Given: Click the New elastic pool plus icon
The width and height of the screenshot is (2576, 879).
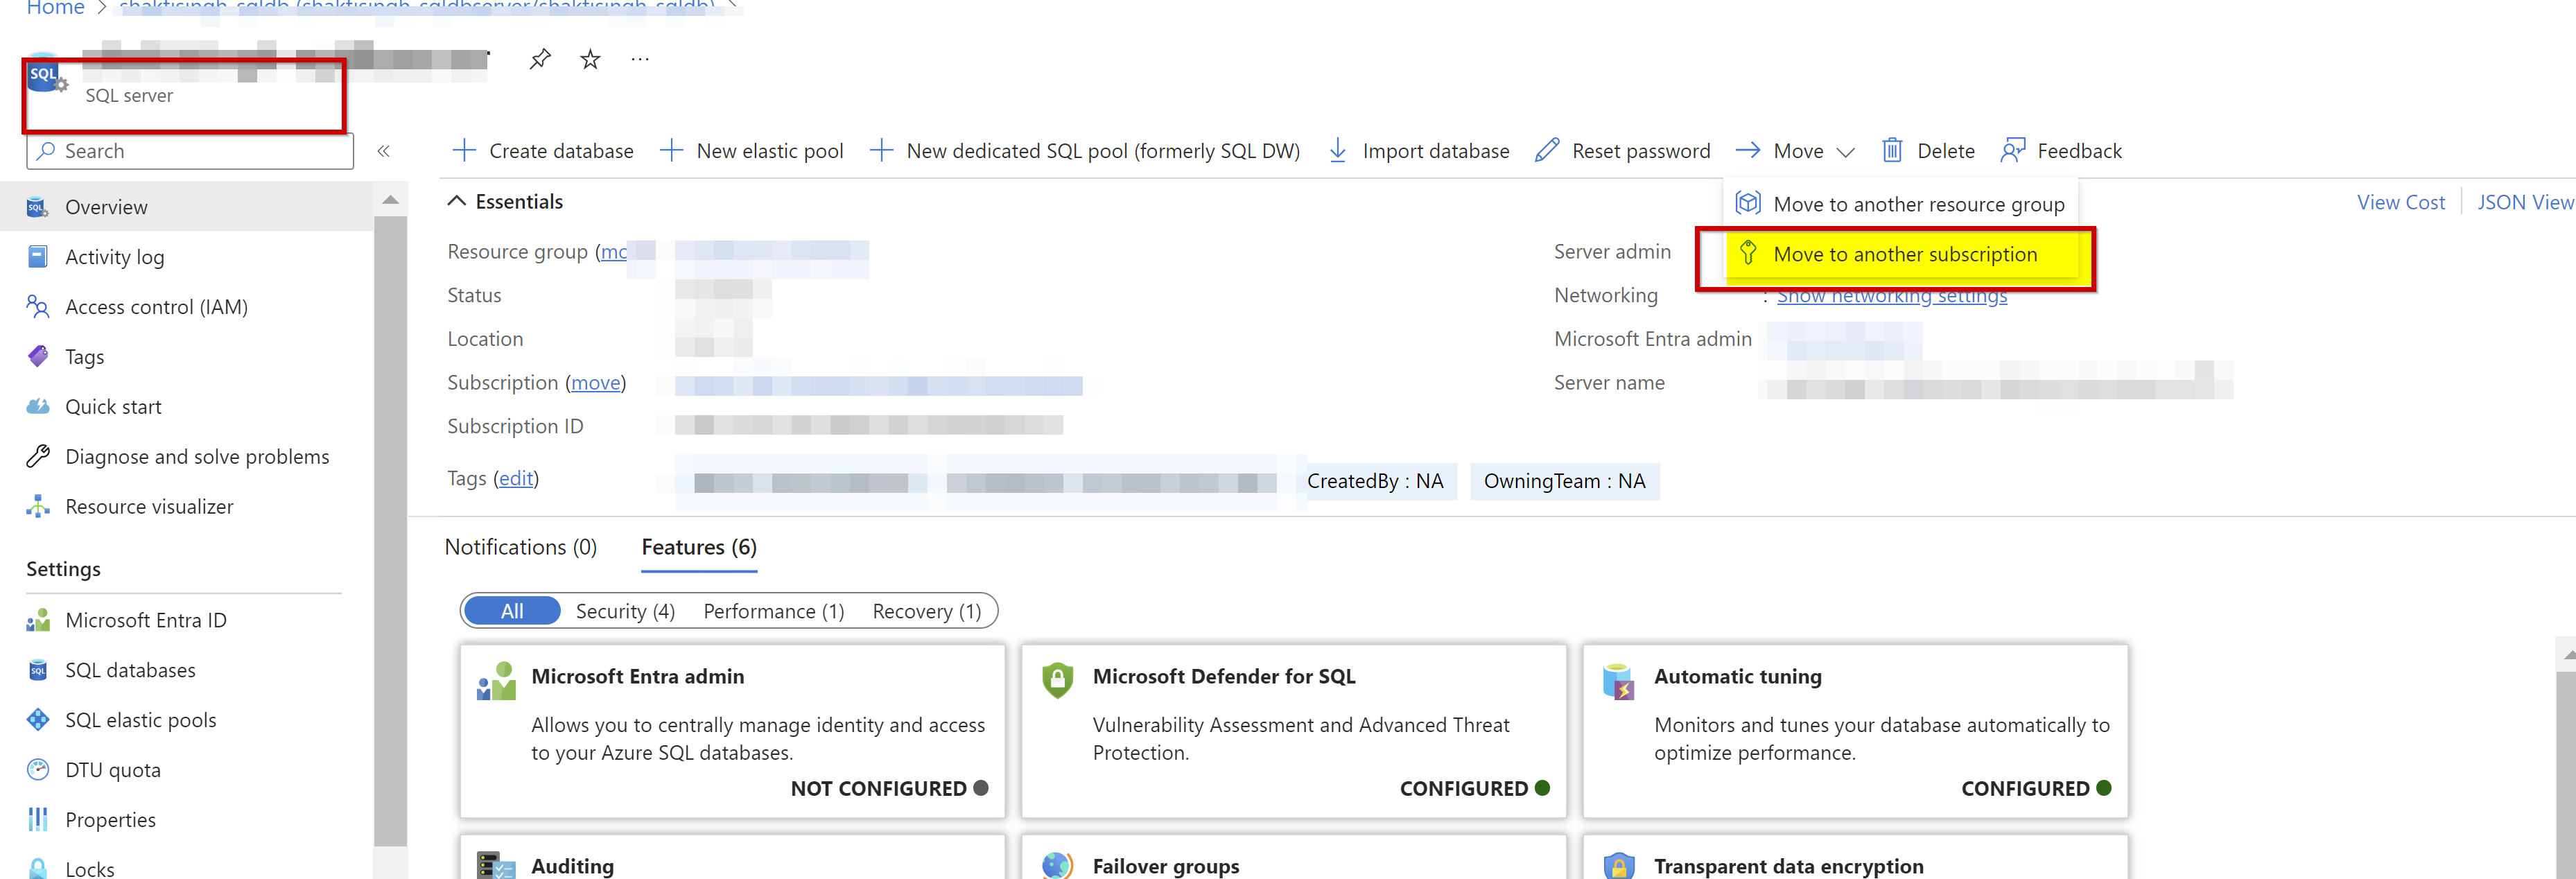Looking at the screenshot, I should click(x=671, y=151).
